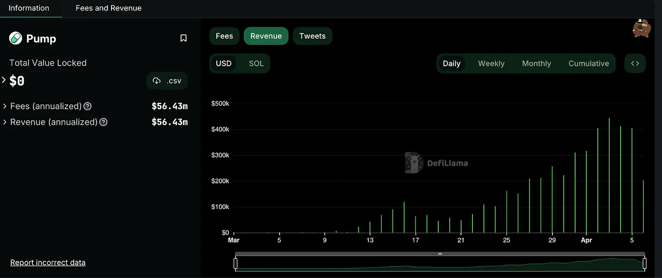Switch the currency to SOL
The height and width of the screenshot is (278, 662).
click(256, 63)
